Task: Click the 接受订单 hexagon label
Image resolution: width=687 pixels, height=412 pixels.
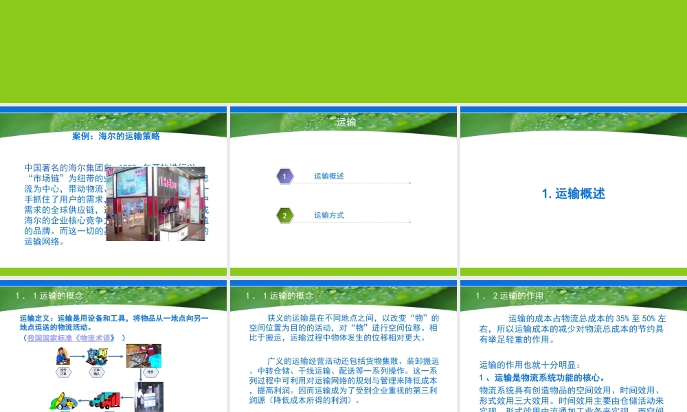Action: [x=63, y=371]
